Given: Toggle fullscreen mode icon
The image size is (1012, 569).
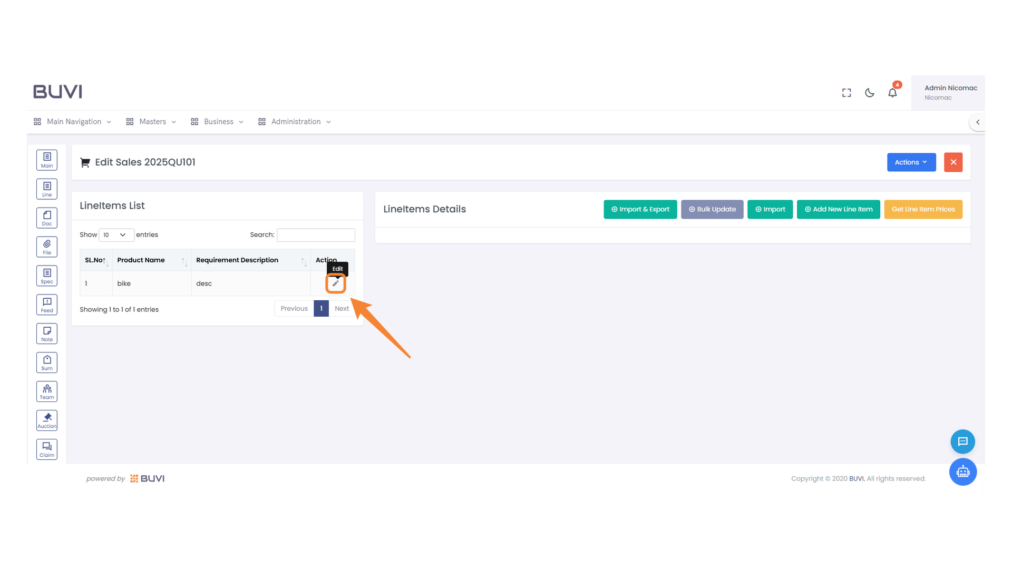Looking at the screenshot, I should click(846, 93).
